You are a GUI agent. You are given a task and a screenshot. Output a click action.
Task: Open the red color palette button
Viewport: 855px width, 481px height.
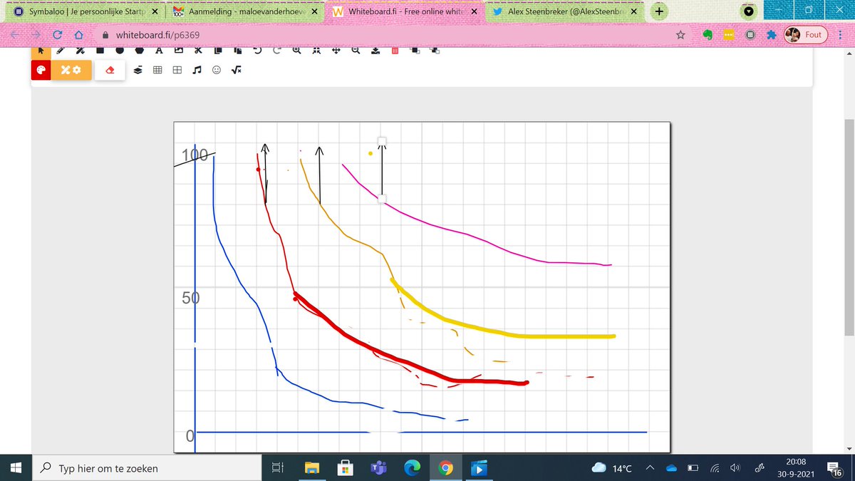(41, 70)
